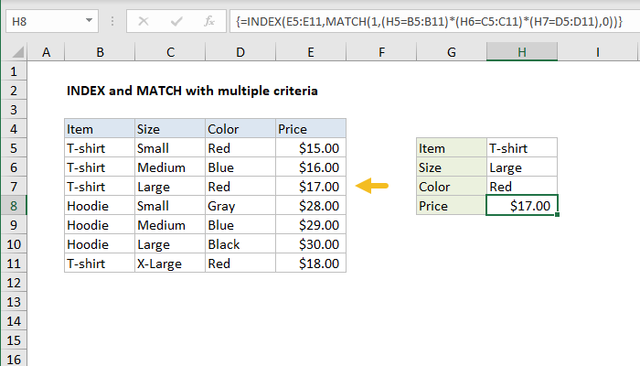640x366 pixels.
Task: Click cell with price $18.00
Action: (x=311, y=264)
